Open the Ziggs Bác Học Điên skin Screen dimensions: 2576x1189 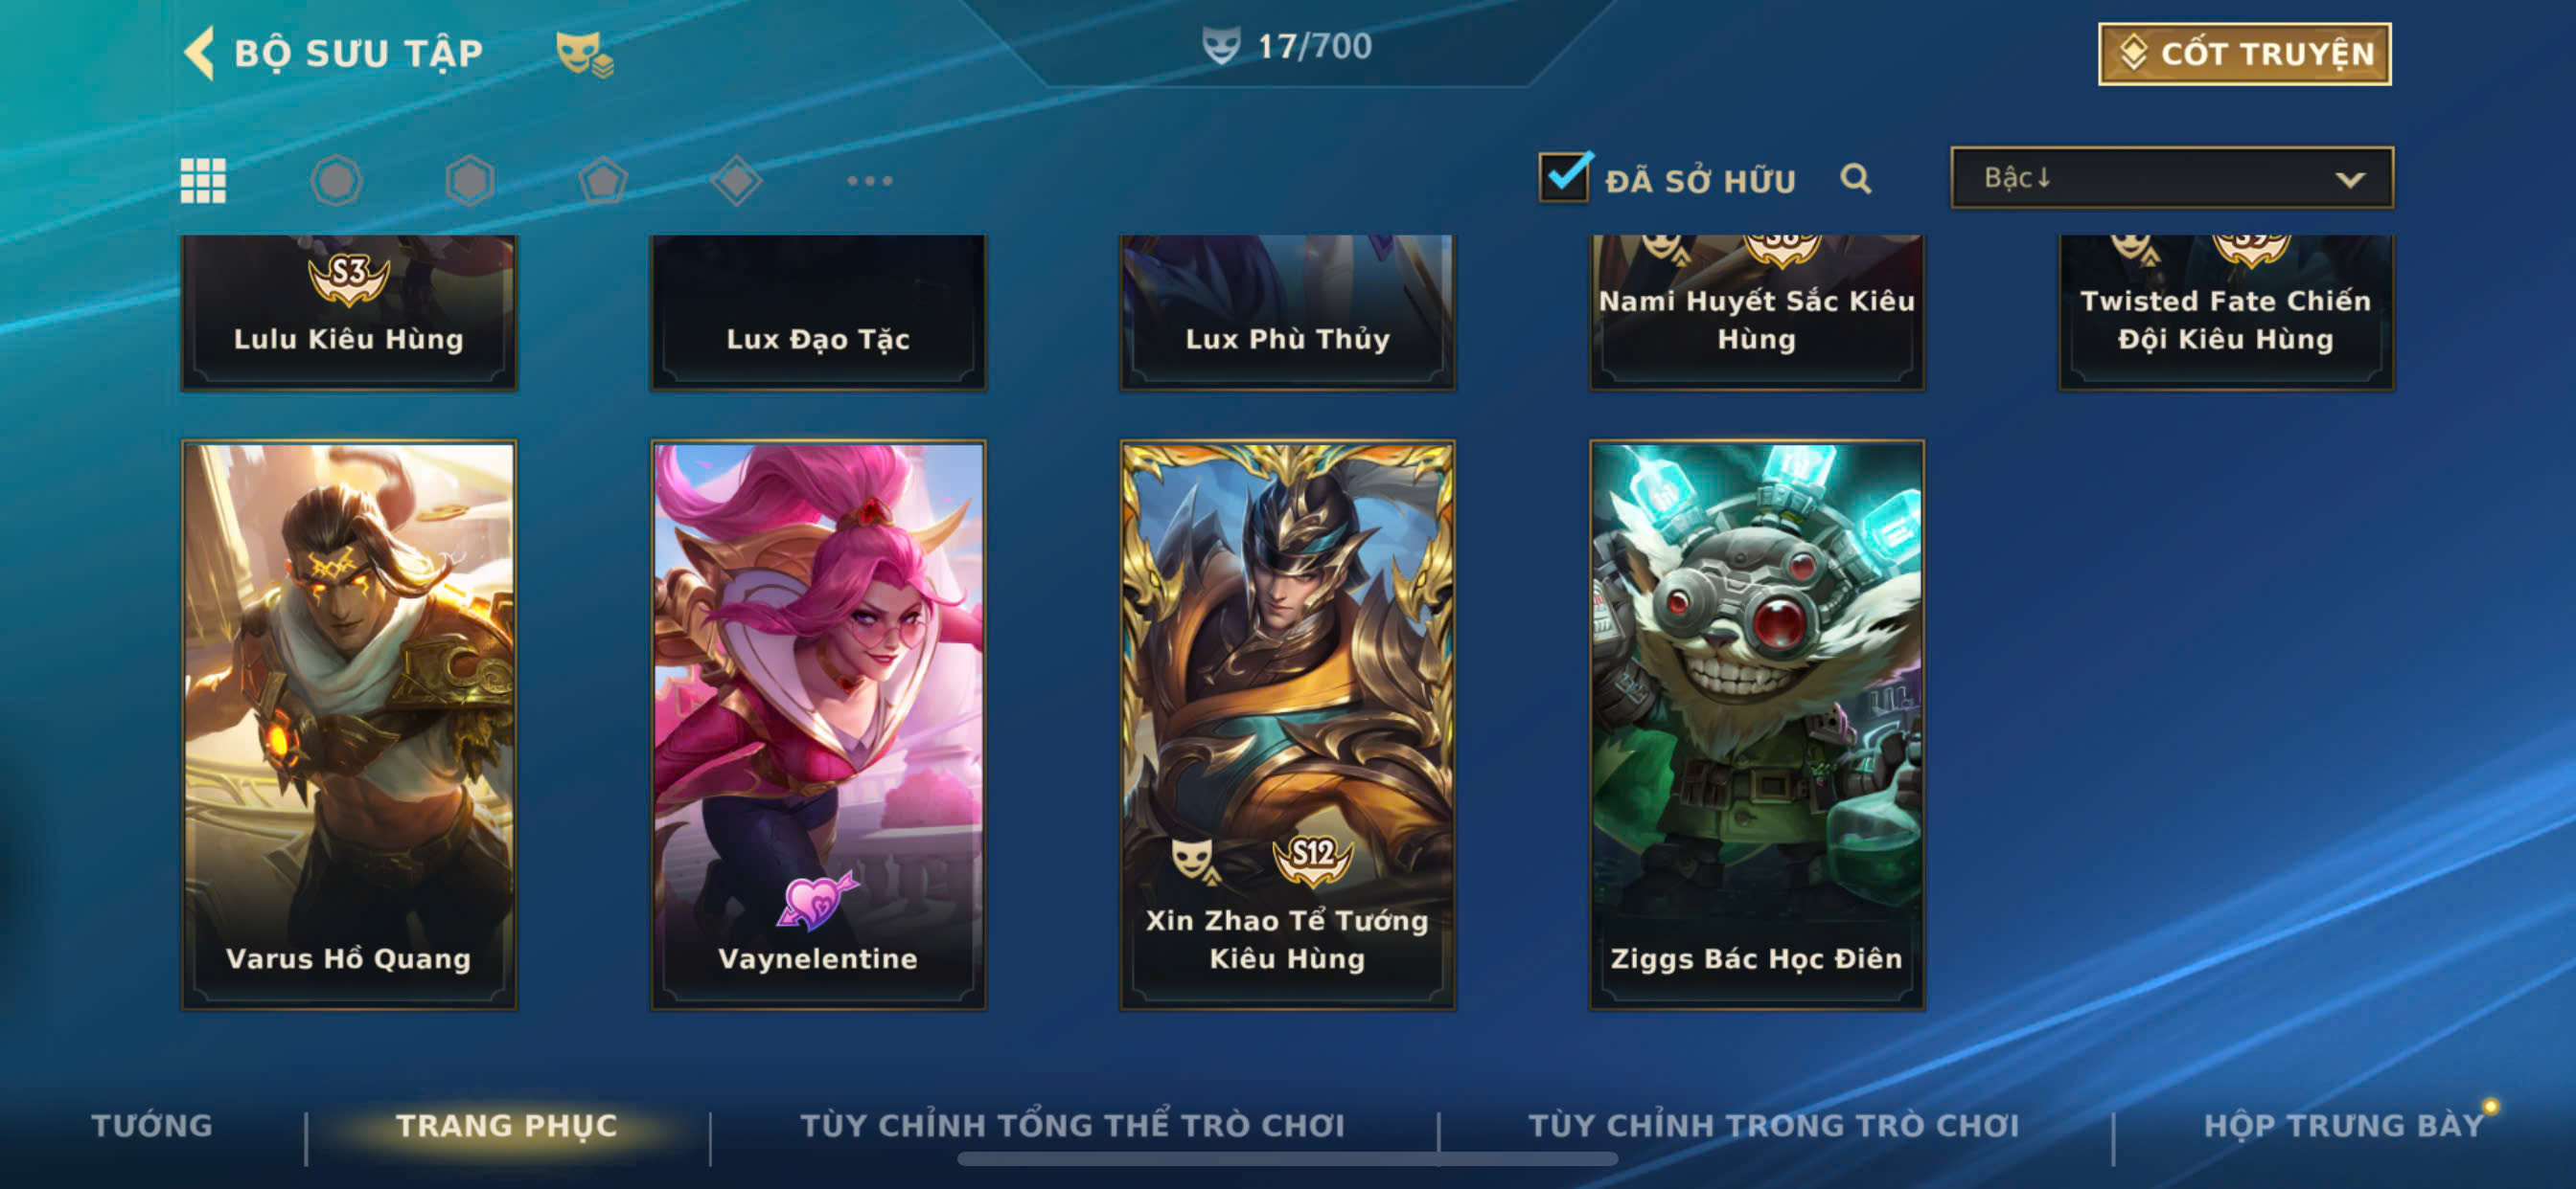[x=1756, y=725]
